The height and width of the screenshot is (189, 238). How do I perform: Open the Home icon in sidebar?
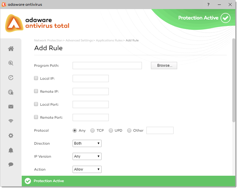click(11, 49)
